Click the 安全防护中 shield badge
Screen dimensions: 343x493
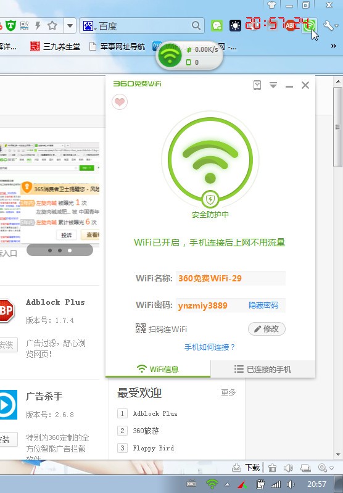210,199
